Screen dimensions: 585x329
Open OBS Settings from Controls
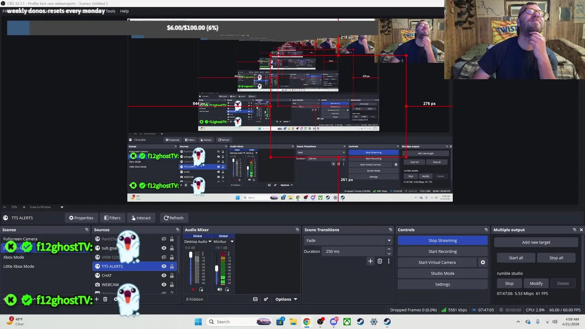pyautogui.click(x=442, y=284)
